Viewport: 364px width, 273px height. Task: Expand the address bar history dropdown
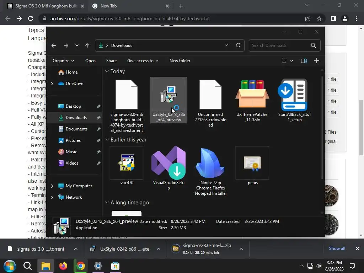(x=226, y=45)
